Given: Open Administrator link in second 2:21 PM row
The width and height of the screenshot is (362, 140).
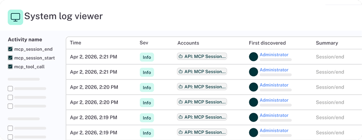Looking at the screenshot, I should click(274, 70).
